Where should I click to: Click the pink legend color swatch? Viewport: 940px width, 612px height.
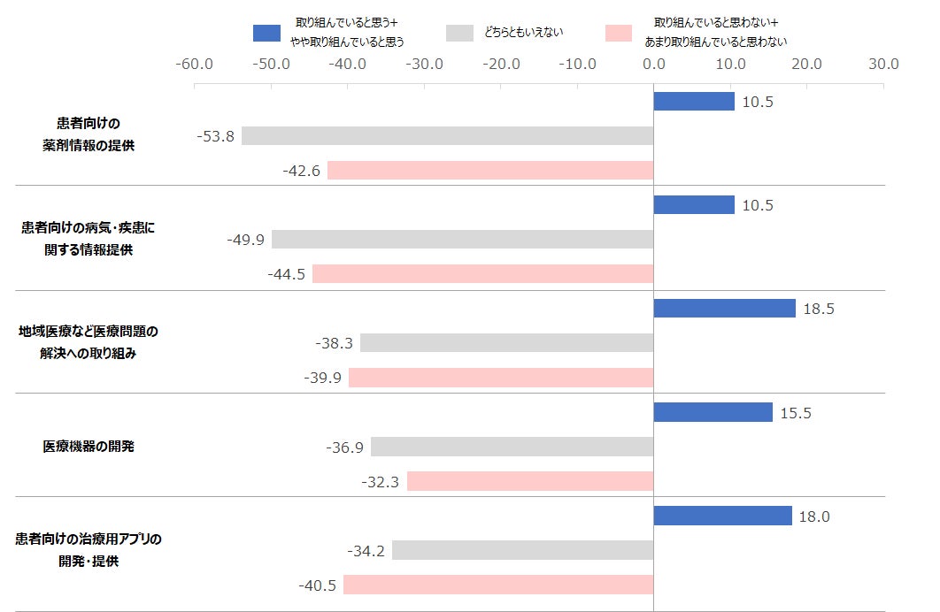click(619, 33)
